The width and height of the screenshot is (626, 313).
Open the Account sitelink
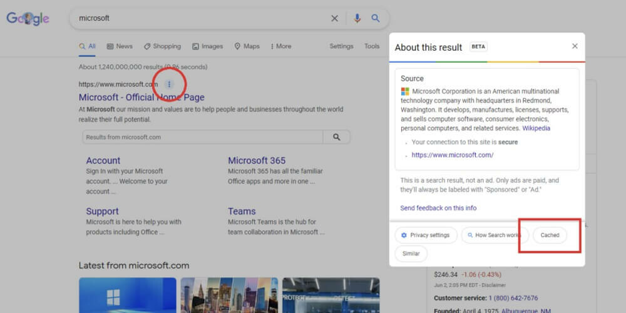click(103, 160)
